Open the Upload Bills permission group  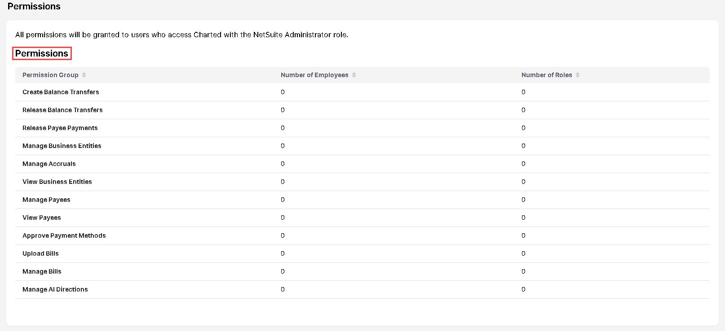40,253
